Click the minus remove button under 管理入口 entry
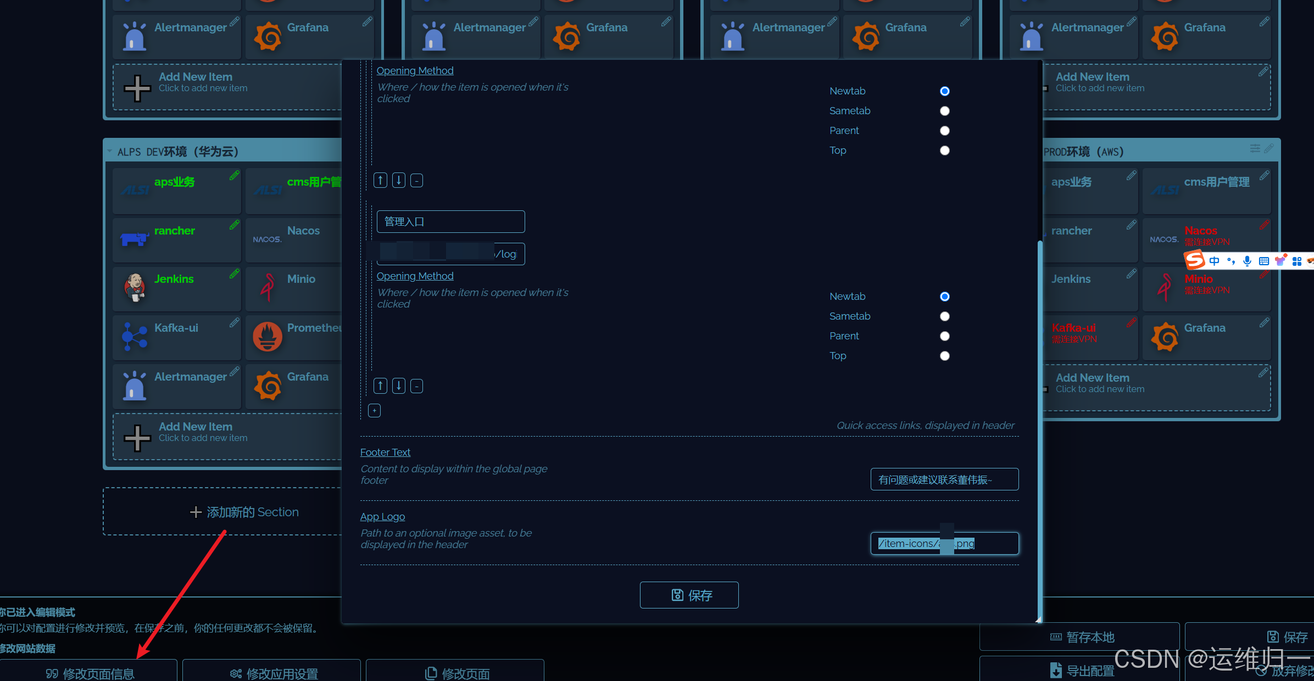The height and width of the screenshot is (681, 1314). pyautogui.click(x=417, y=386)
